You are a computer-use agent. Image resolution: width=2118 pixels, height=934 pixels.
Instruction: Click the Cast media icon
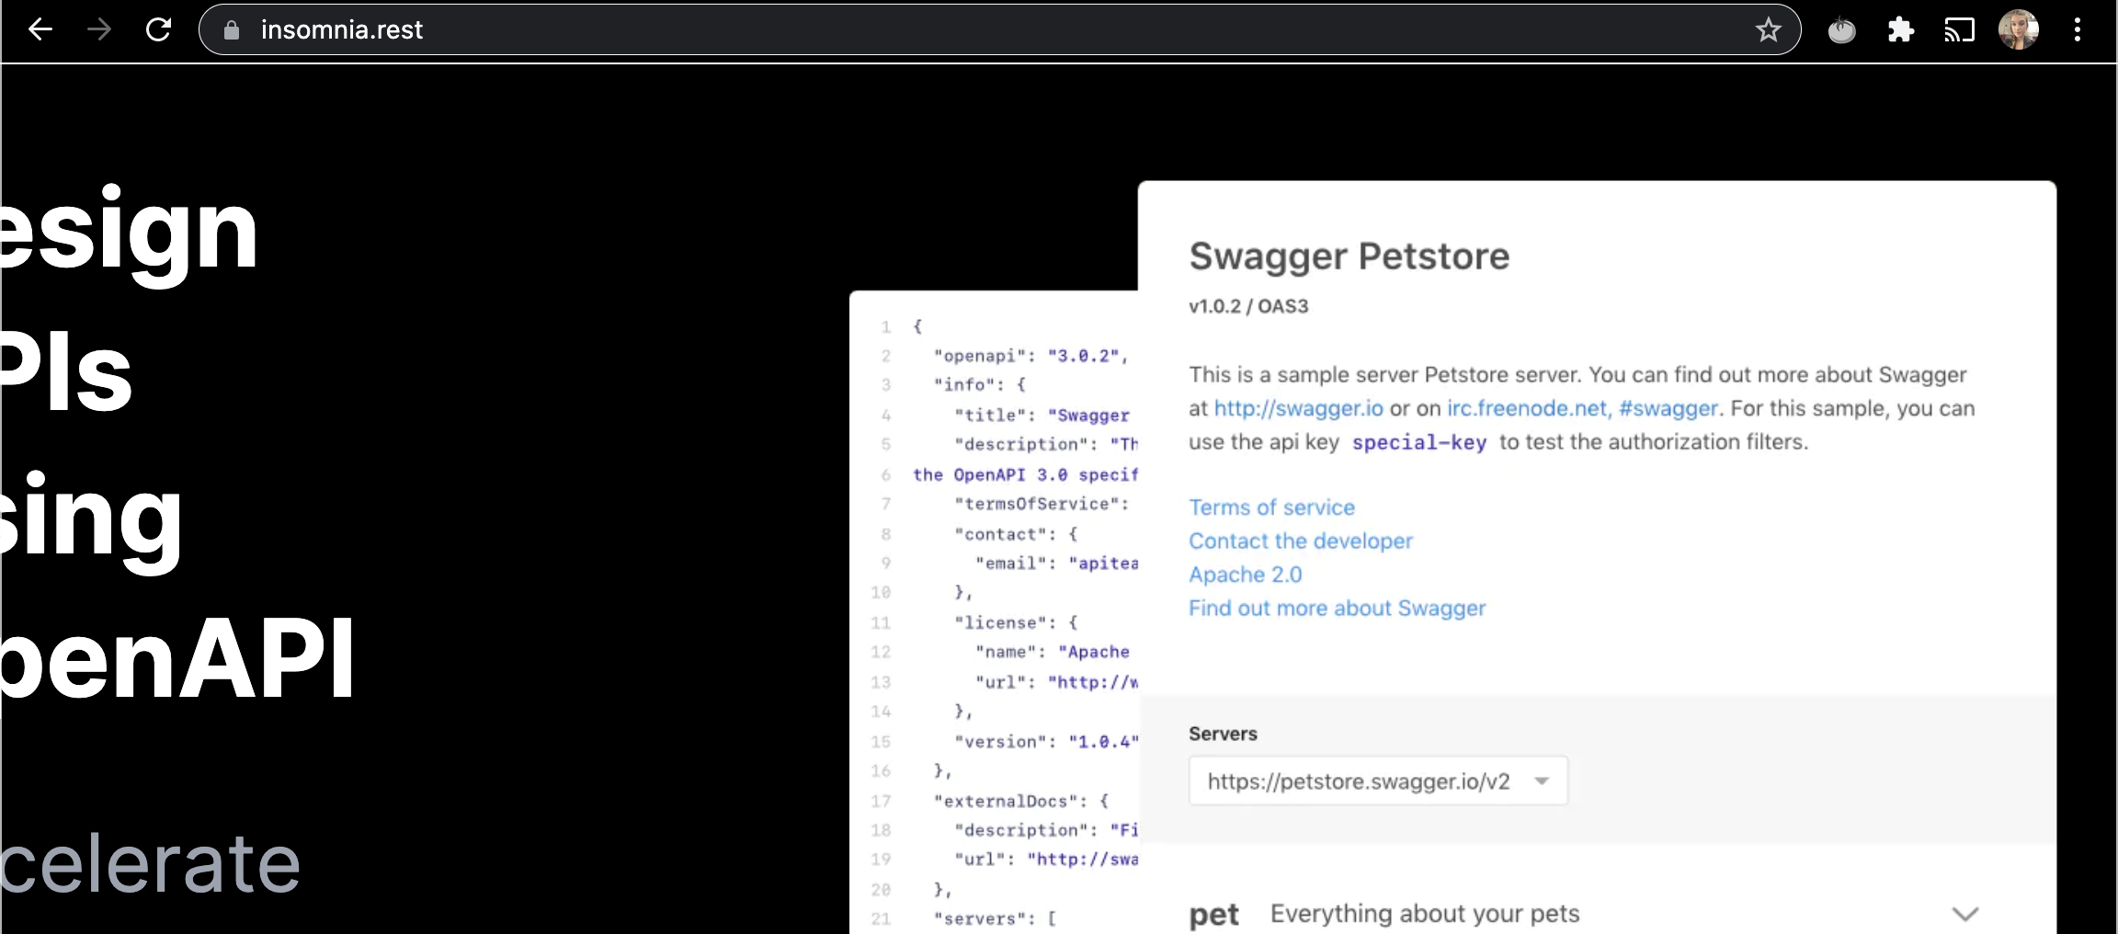pyautogui.click(x=1959, y=30)
